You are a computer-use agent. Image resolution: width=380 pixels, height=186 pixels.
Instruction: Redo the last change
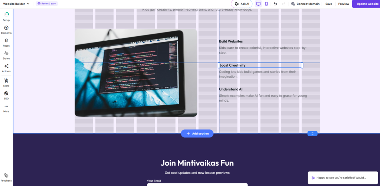coord(284,4)
